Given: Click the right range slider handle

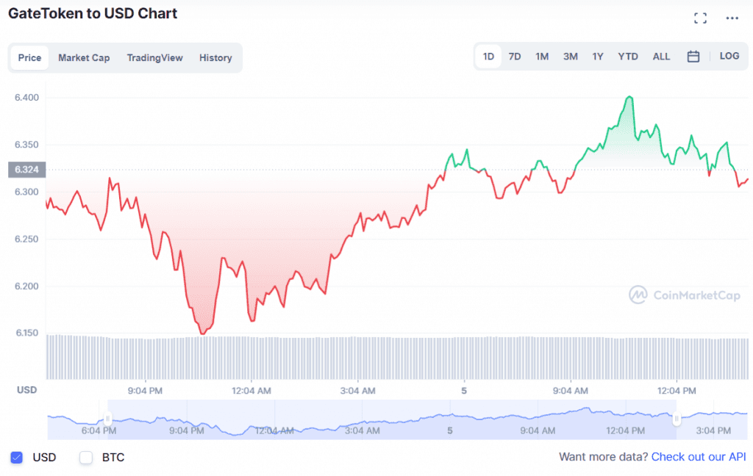Looking at the screenshot, I should tap(677, 419).
